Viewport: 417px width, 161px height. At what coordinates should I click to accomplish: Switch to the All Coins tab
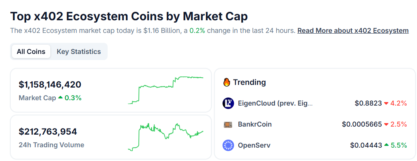click(x=31, y=52)
